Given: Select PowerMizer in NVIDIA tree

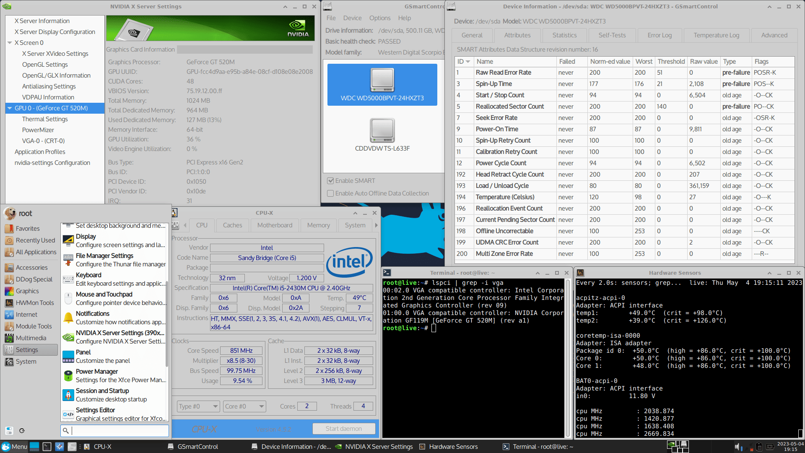Looking at the screenshot, I should tap(38, 130).
